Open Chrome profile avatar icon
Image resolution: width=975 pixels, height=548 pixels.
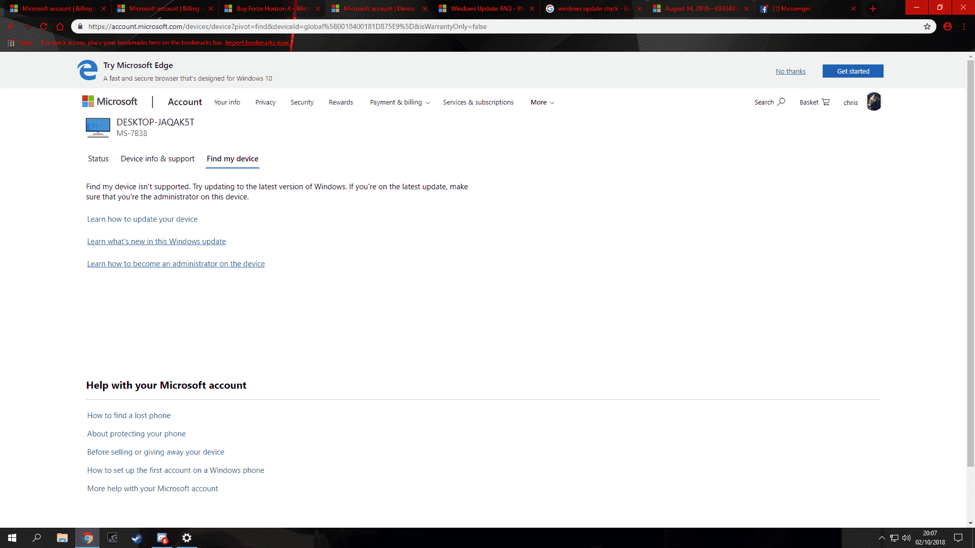[948, 26]
